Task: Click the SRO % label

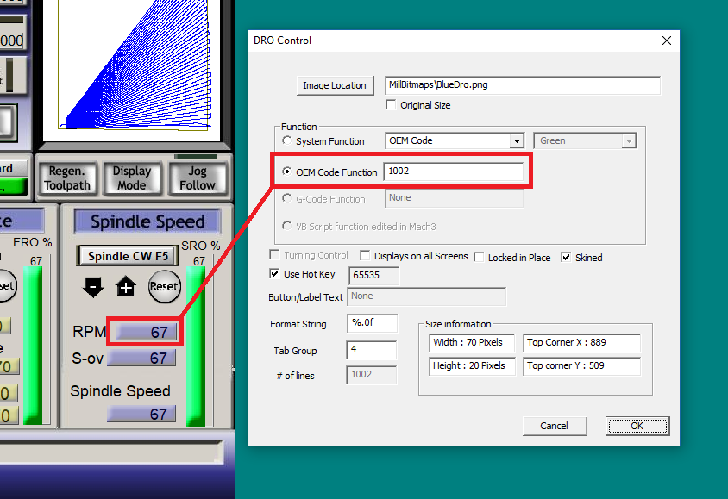Action: pyautogui.click(x=201, y=246)
